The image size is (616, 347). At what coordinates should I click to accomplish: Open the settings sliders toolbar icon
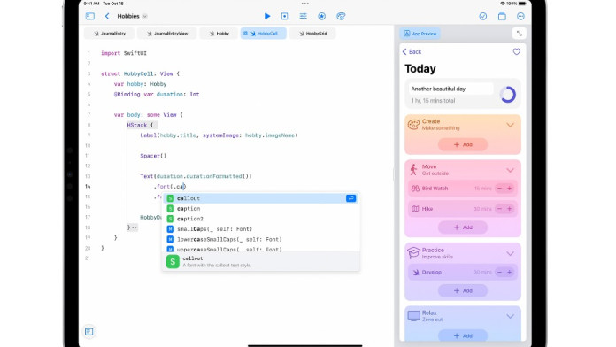(303, 16)
